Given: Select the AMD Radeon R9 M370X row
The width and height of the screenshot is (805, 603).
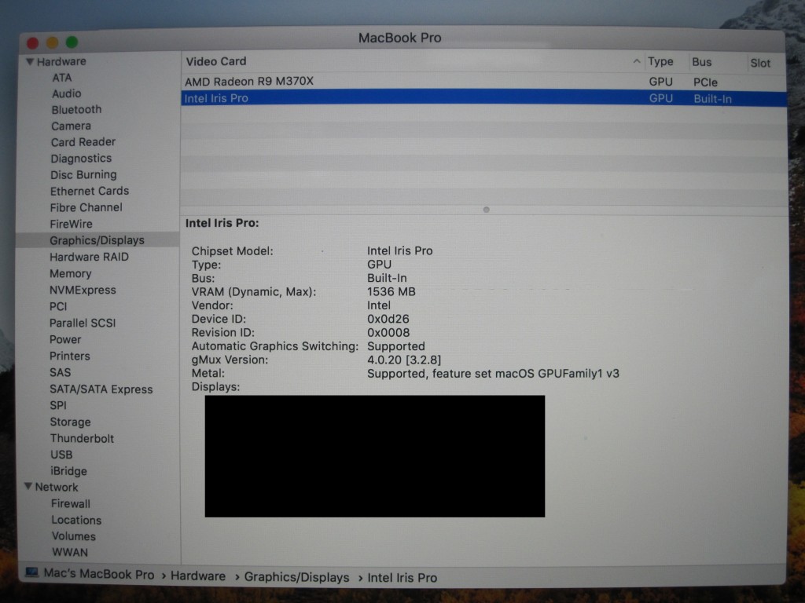Looking at the screenshot, I should (x=483, y=82).
